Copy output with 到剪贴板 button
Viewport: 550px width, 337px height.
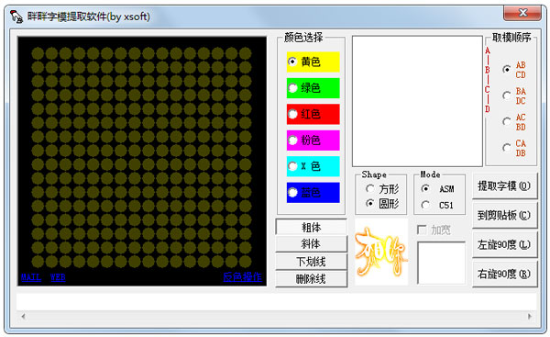click(505, 215)
